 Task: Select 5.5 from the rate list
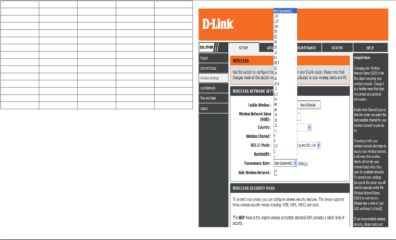pyautogui.click(x=285, y=146)
